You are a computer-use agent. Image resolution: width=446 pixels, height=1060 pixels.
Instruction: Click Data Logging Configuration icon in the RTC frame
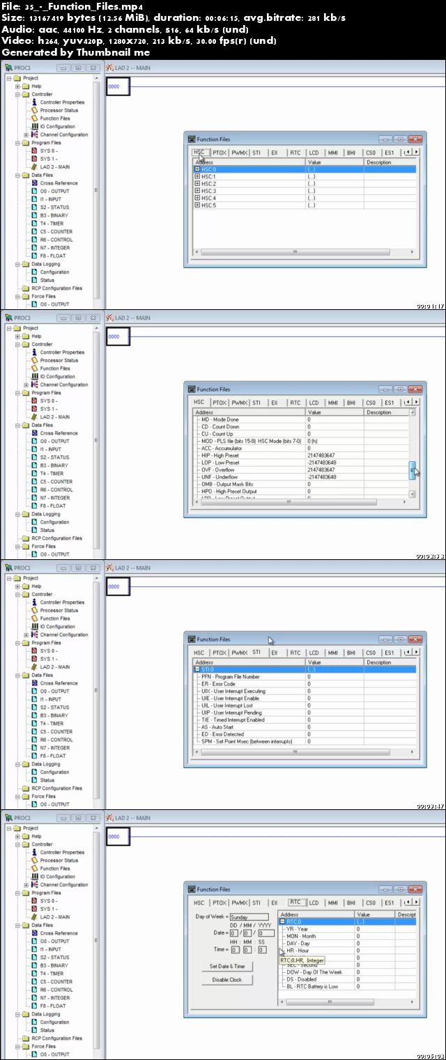tap(35, 1022)
